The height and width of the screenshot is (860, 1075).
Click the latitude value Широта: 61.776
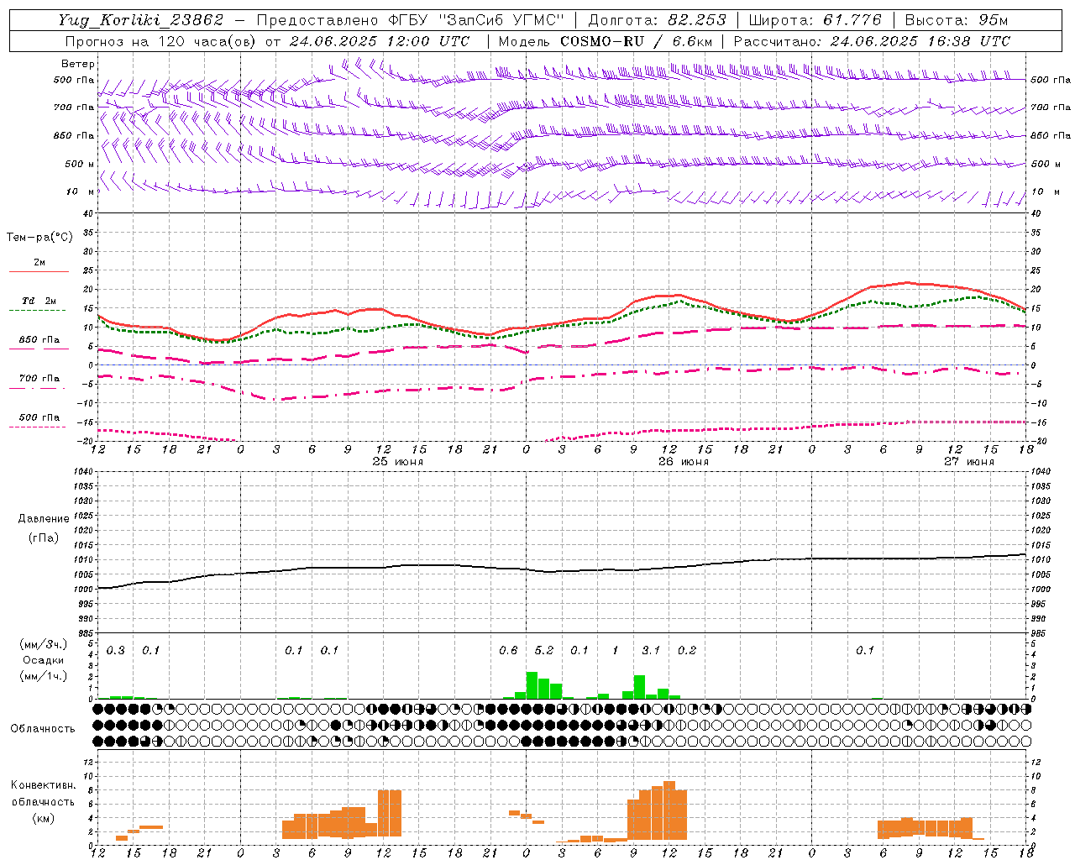click(x=815, y=20)
